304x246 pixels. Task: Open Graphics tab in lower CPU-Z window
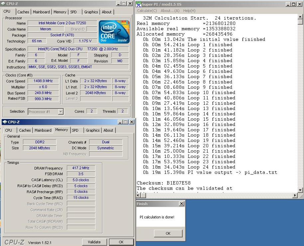93,130
